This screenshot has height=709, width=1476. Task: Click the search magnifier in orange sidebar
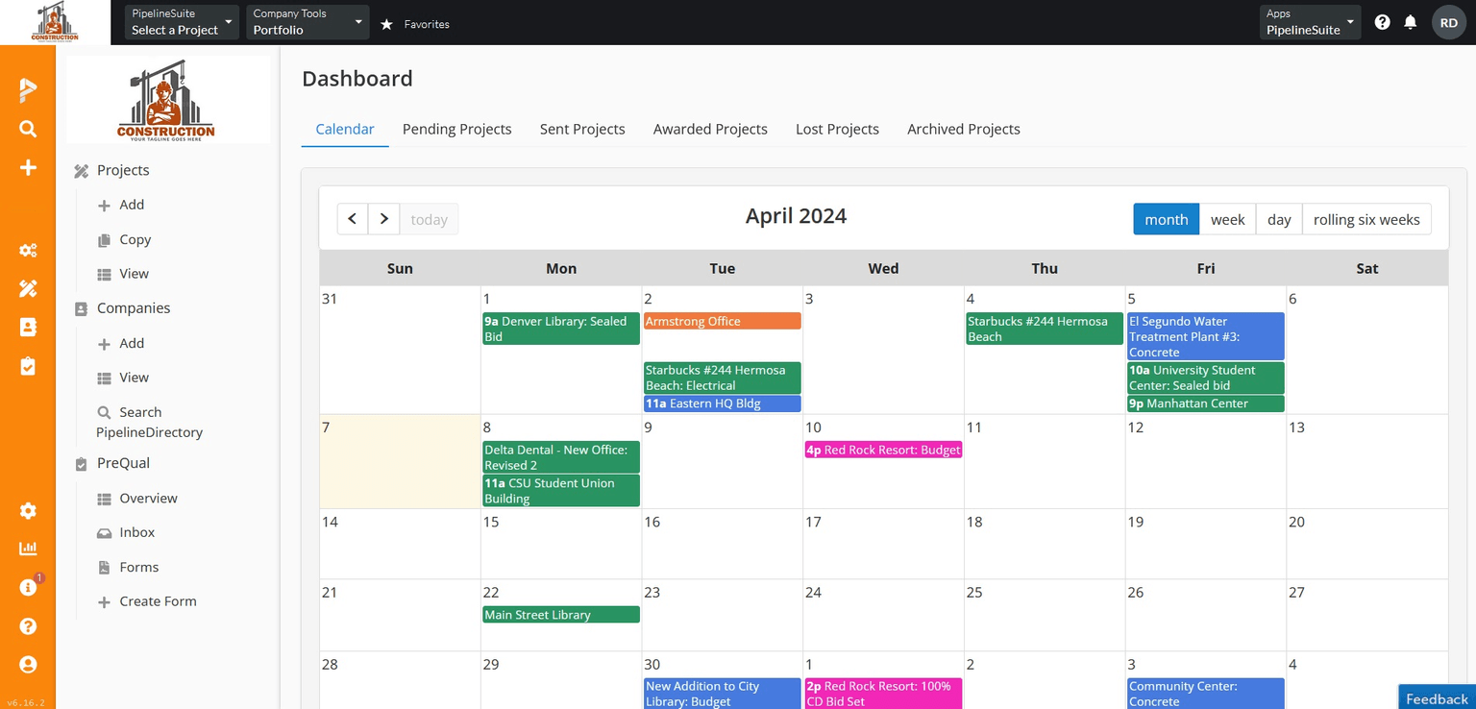coord(28,129)
